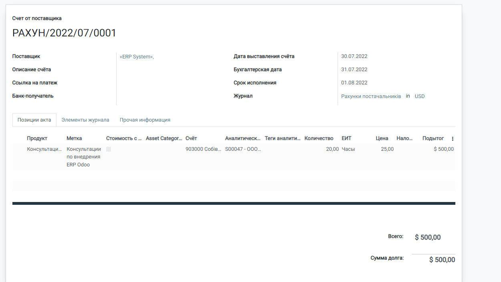
Task: Open the «ERP System» supplier link
Action: (x=137, y=57)
